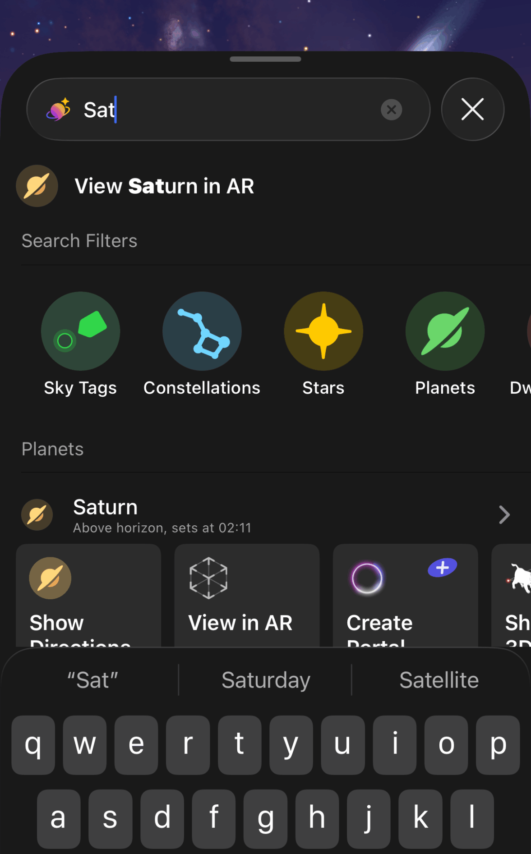This screenshot has width=531, height=854.
Task: Tap the Saturn icon beside View Saturn in AR
Action: [x=37, y=186]
